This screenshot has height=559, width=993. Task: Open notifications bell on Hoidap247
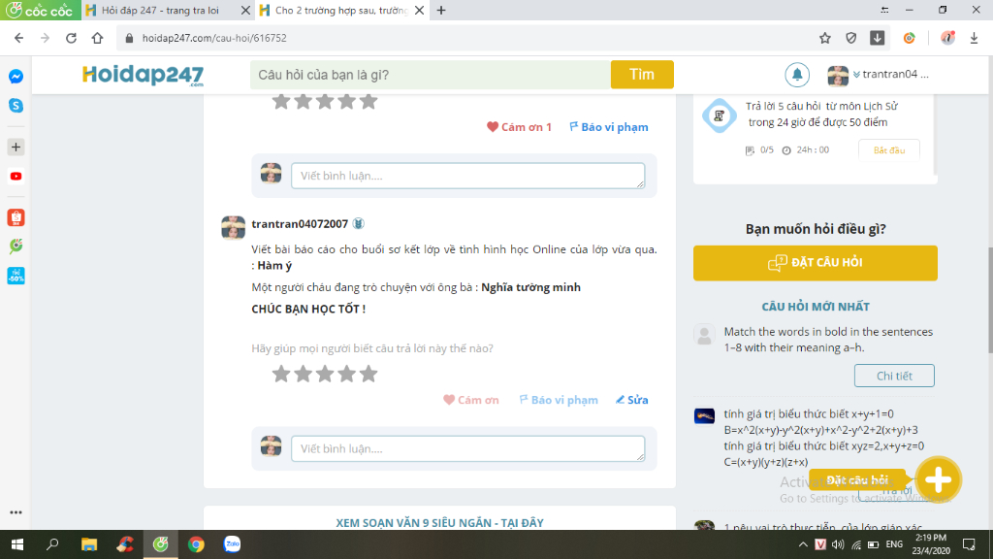[x=797, y=75]
